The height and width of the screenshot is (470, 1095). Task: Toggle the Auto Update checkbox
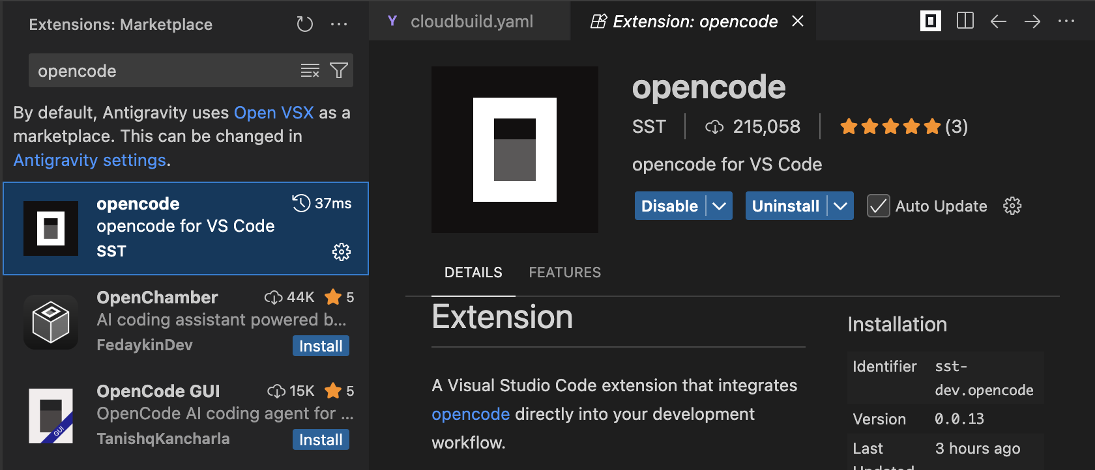[879, 206]
